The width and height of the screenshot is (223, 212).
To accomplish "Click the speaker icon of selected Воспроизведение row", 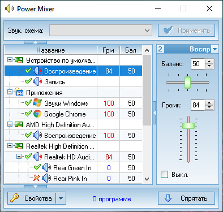I will (37, 71).
